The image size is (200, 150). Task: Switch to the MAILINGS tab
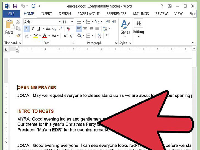point(141,14)
